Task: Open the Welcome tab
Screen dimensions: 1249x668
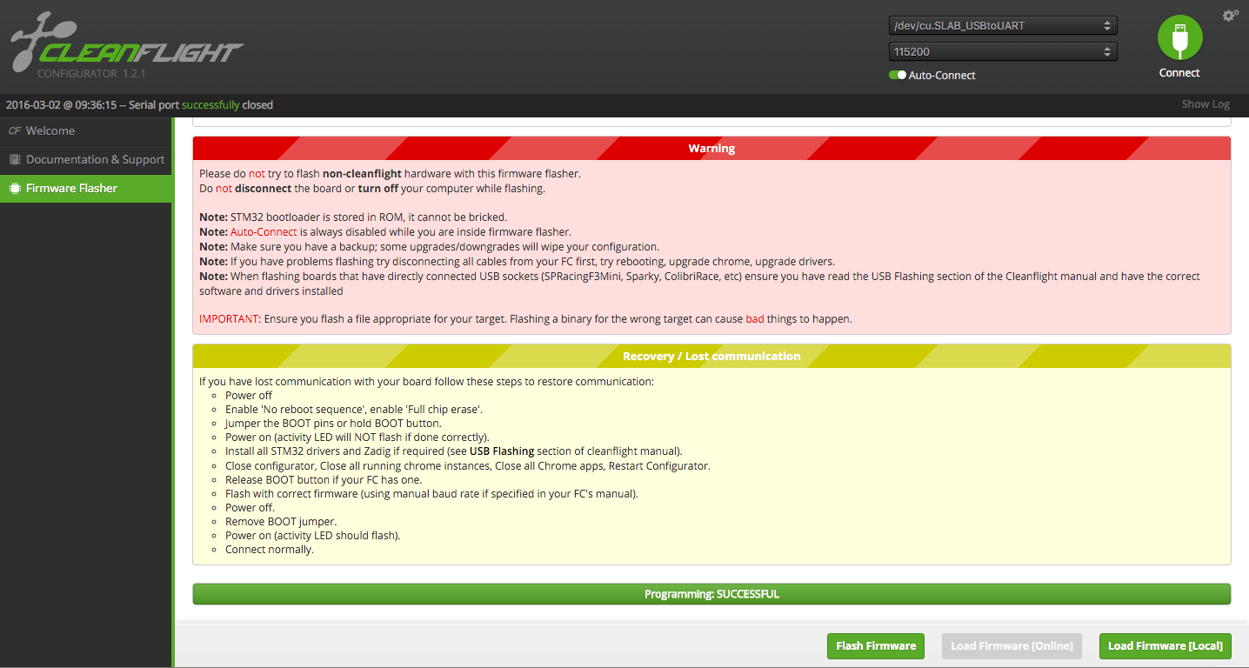Action: coord(50,130)
